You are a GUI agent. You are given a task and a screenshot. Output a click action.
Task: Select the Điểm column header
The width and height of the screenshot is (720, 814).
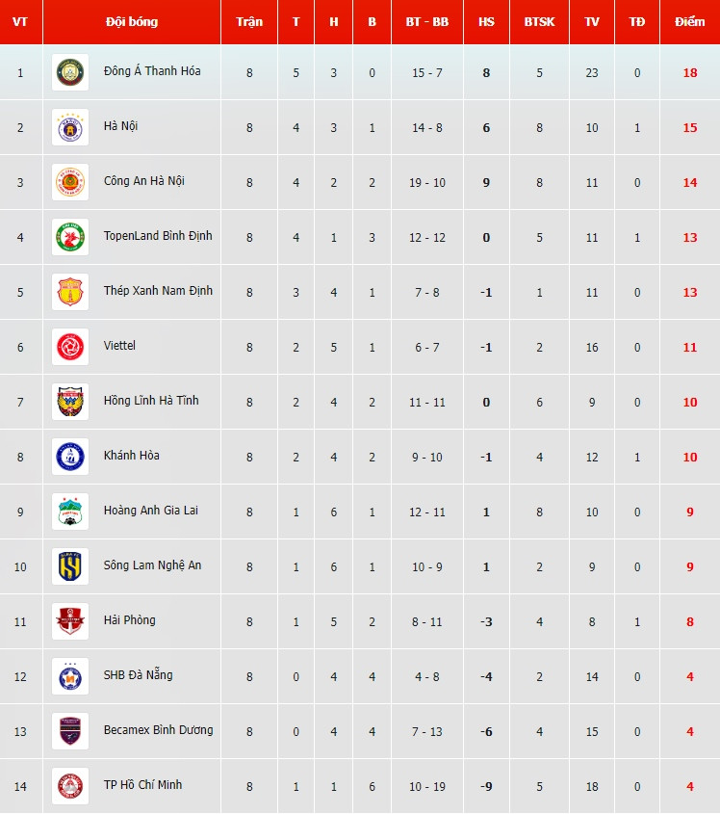click(689, 22)
